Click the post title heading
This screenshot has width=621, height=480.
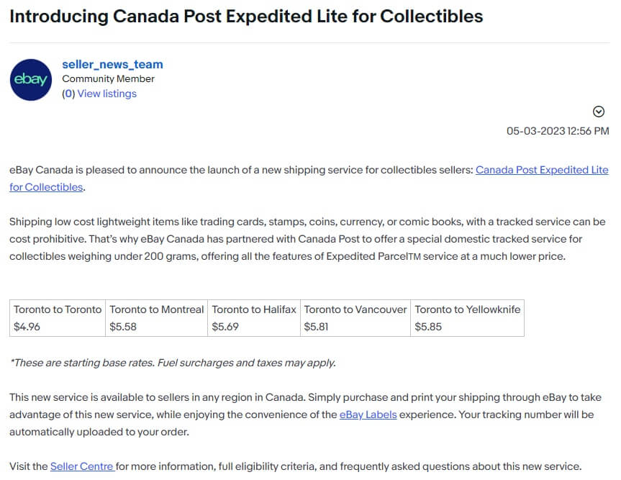point(246,16)
